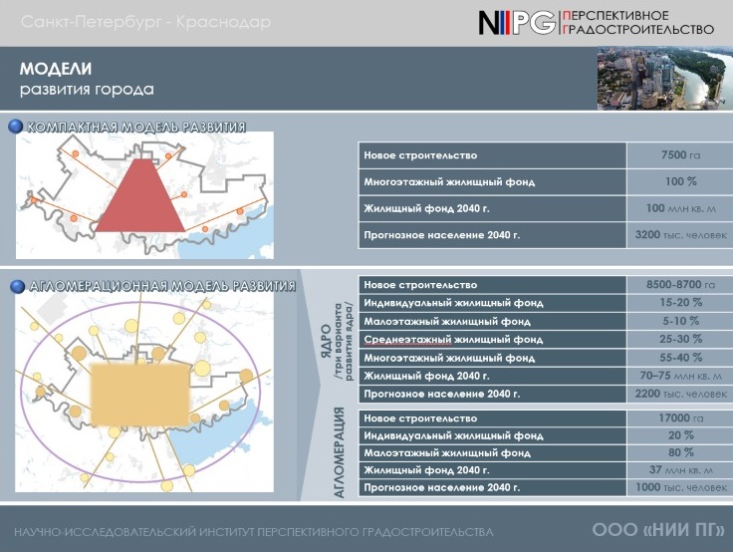Select the АГЛОМЕРАЦИОННАЯ МОДЕЛЬ РАЗВИТИЯ title

(x=162, y=286)
